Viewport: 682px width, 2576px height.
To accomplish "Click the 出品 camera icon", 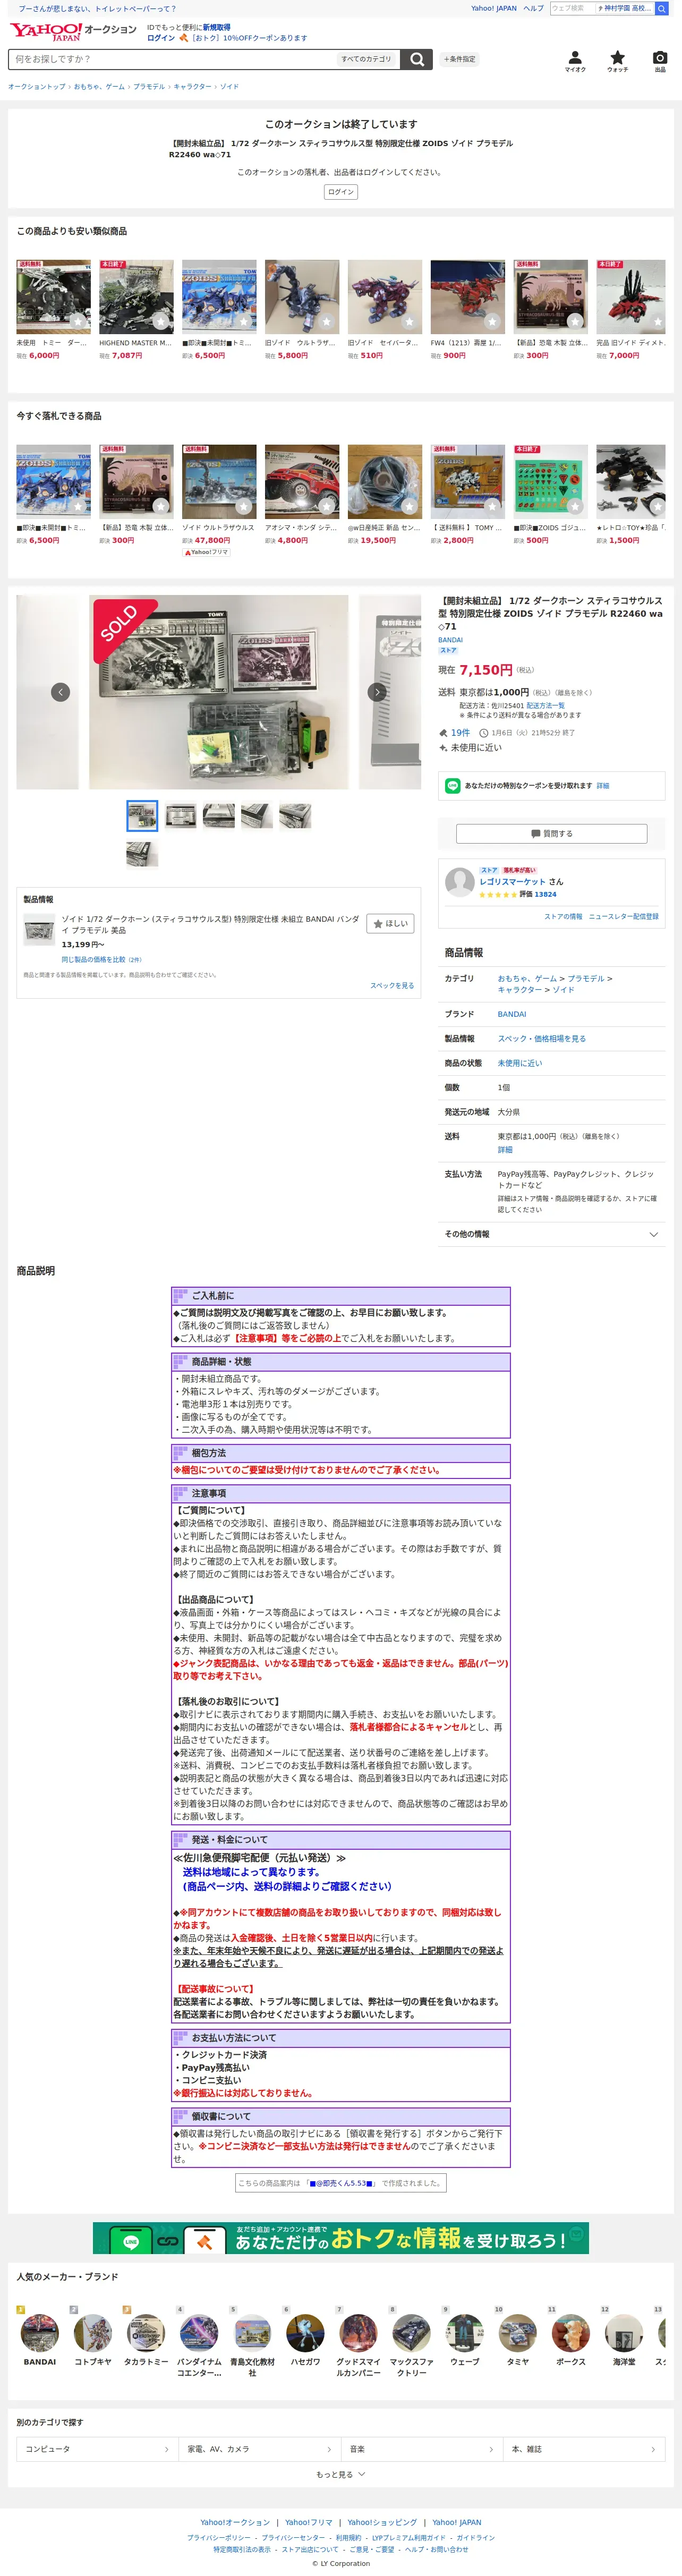I will (660, 60).
